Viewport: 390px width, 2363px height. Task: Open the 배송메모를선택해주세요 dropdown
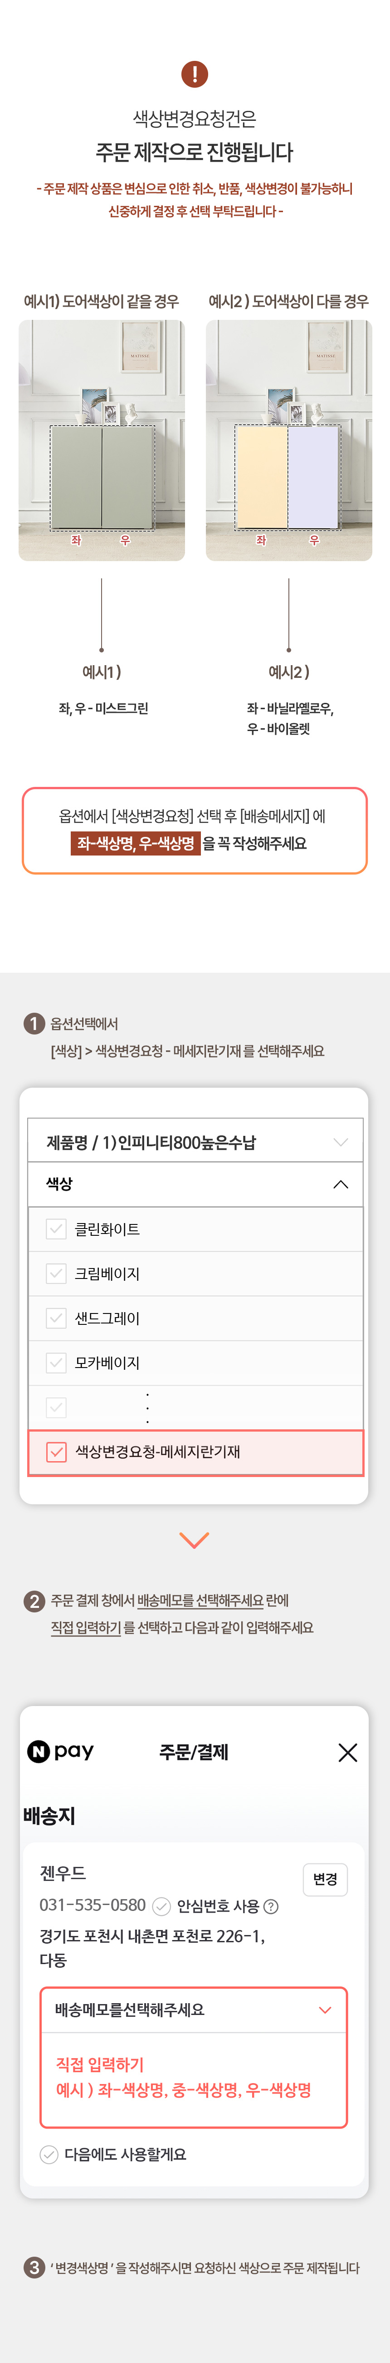pyautogui.click(x=194, y=2010)
